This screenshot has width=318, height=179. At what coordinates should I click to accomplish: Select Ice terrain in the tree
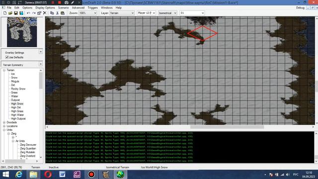13,74
